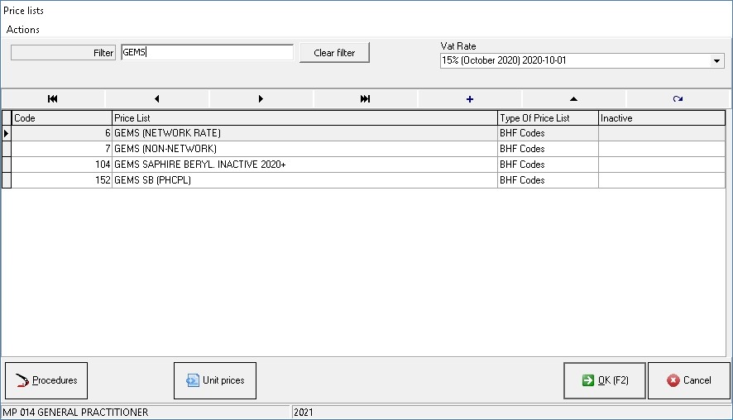Go to first record in navigator
The height and width of the screenshot is (420, 733).
[53, 98]
